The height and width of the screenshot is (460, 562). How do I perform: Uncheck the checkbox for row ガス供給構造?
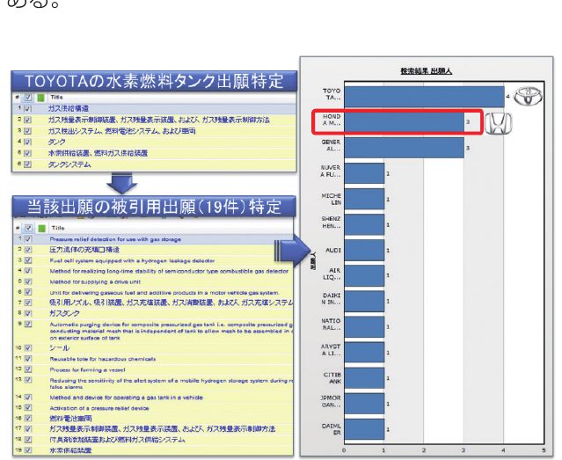click(x=28, y=108)
